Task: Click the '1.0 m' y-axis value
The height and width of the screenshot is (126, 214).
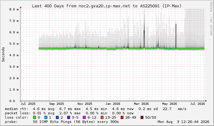Action: coord(14,89)
